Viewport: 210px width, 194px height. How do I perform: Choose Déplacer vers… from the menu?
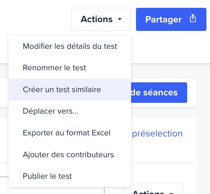click(x=70, y=111)
